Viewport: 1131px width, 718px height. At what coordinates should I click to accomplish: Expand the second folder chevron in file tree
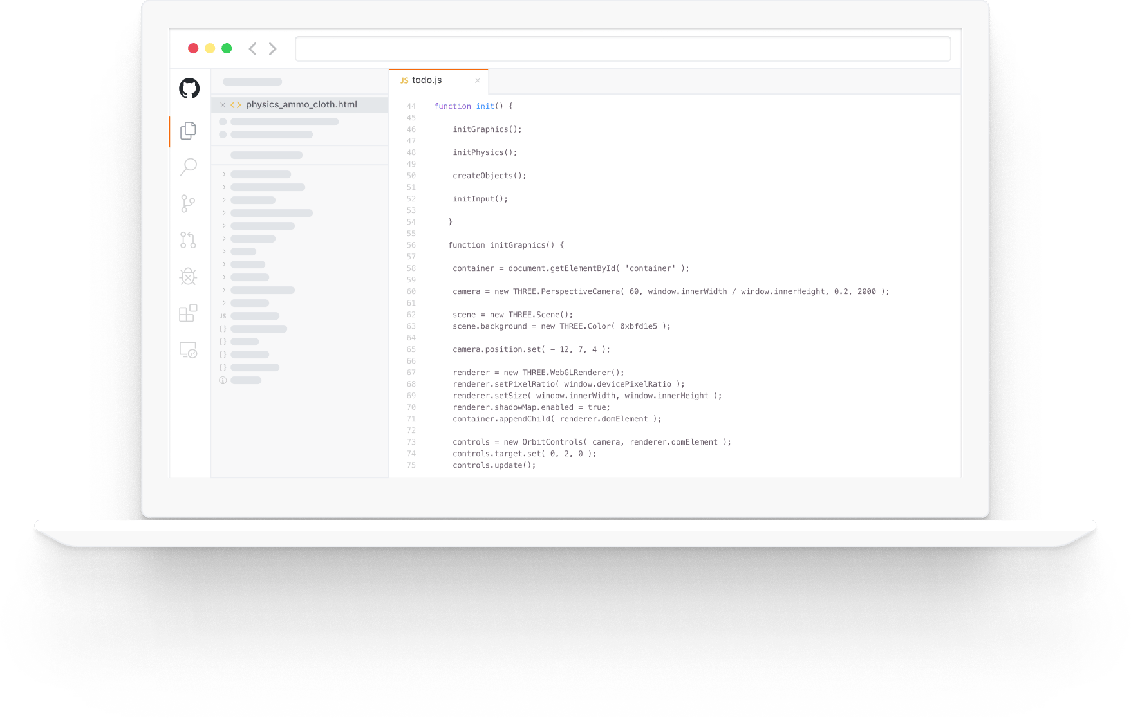pyautogui.click(x=224, y=187)
